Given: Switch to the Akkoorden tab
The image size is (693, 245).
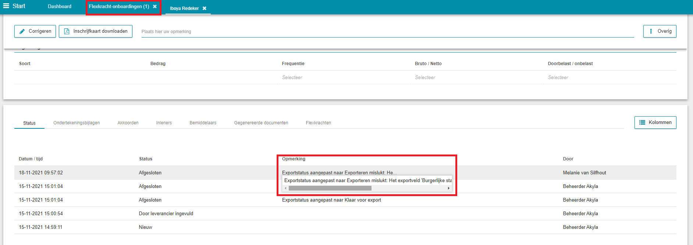Looking at the screenshot, I should (x=128, y=123).
